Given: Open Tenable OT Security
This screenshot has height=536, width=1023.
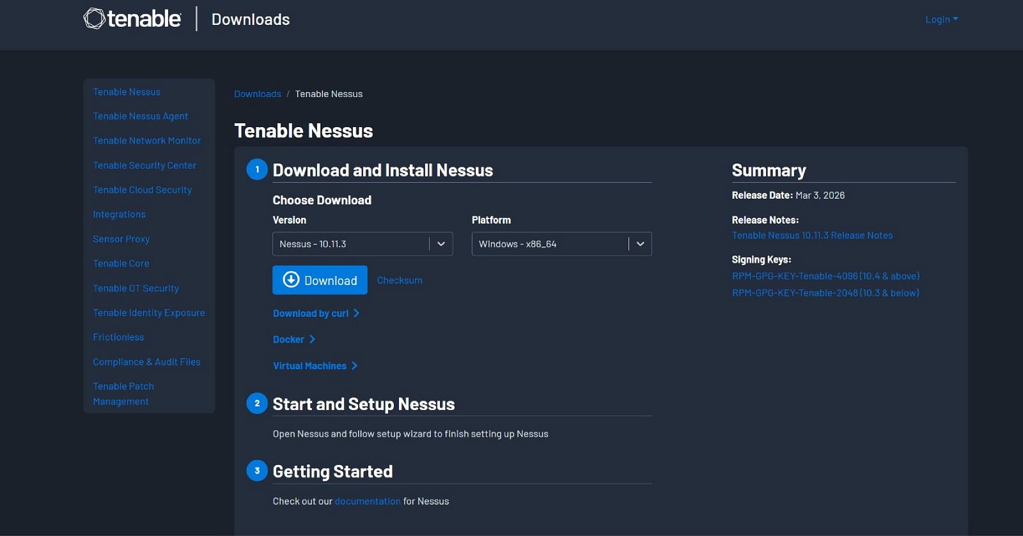Looking at the screenshot, I should [136, 288].
